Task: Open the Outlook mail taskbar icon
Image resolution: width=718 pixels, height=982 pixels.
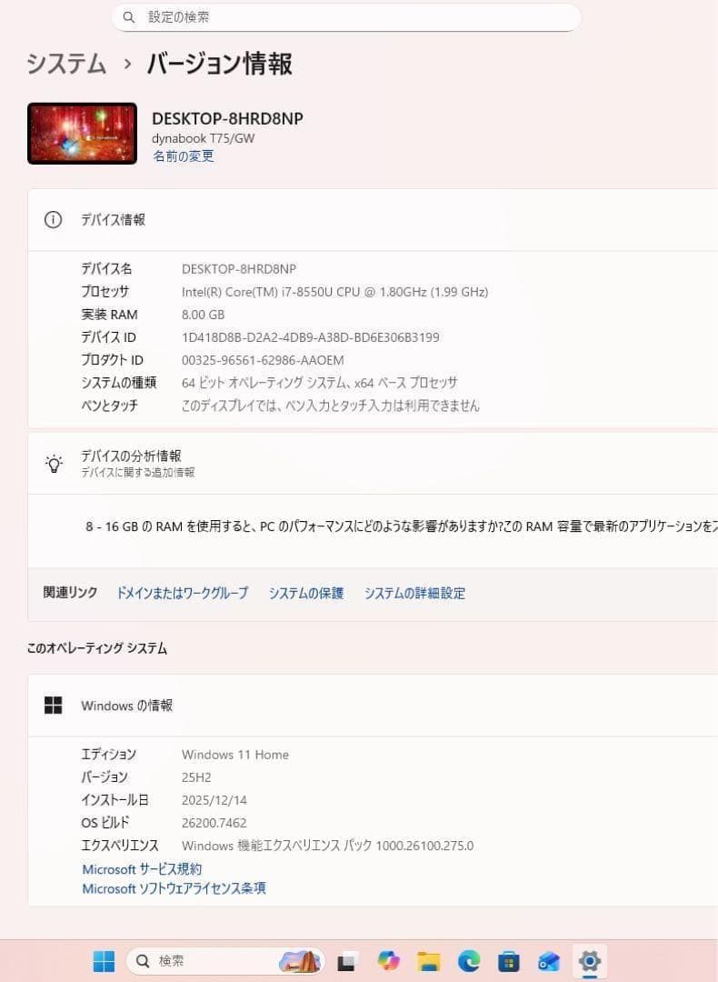Action: point(549,961)
